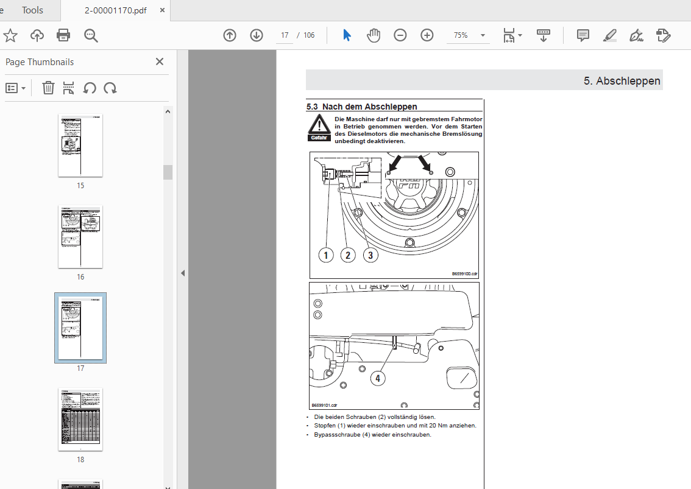This screenshot has height=489, width=691.
Task: Open the sign document pen tool
Action: click(x=636, y=35)
